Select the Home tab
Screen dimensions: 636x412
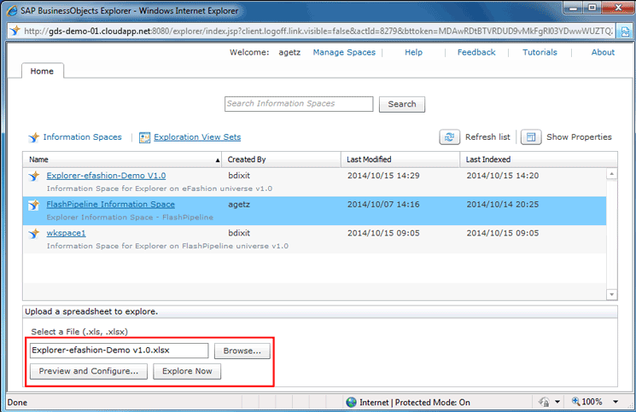42,71
